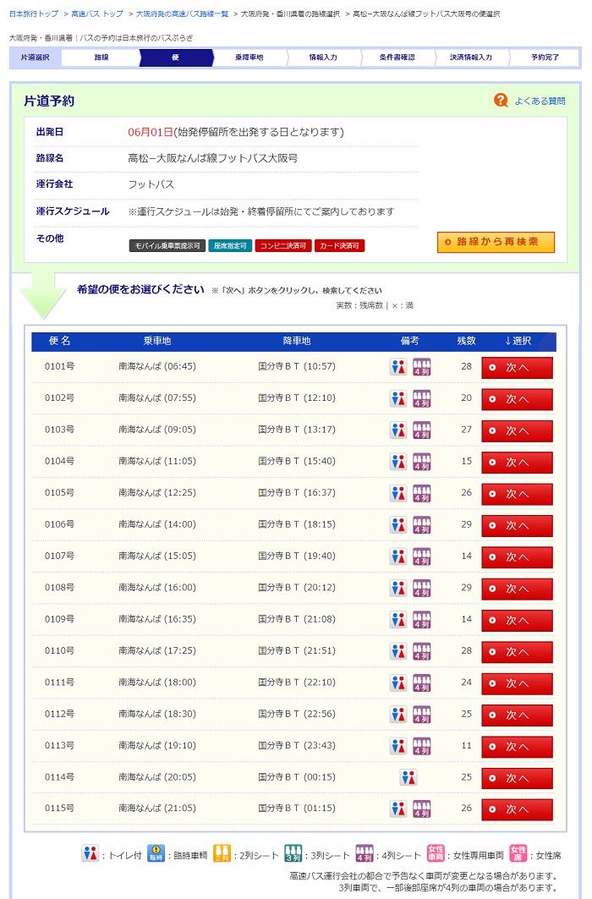Viewport: 592px width, 899px height.
Task: Click the 女性専用車両 legend icon
Action: pos(436,853)
